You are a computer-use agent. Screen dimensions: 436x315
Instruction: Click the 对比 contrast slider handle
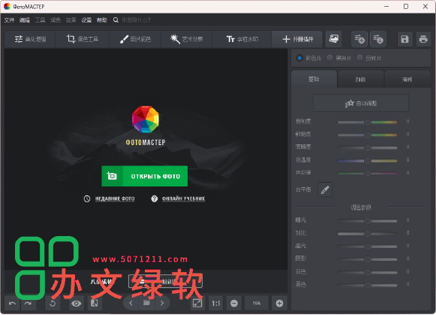point(368,234)
